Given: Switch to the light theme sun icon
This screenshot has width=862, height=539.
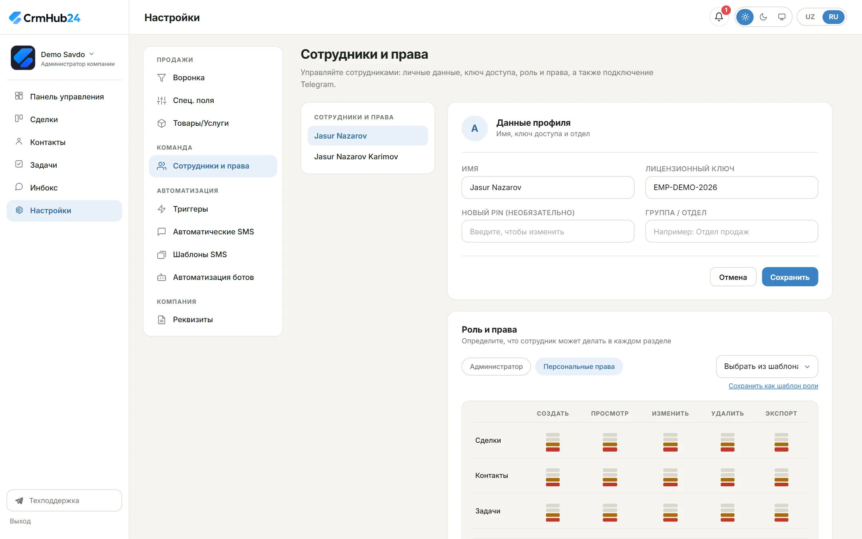Looking at the screenshot, I should [745, 17].
